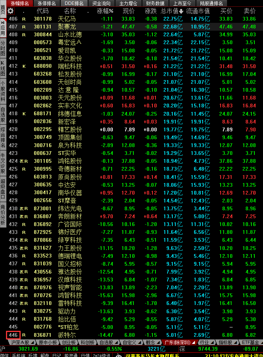Open the 主力增仓 tab
This screenshot has width=263, height=357.
tap(128, 3)
